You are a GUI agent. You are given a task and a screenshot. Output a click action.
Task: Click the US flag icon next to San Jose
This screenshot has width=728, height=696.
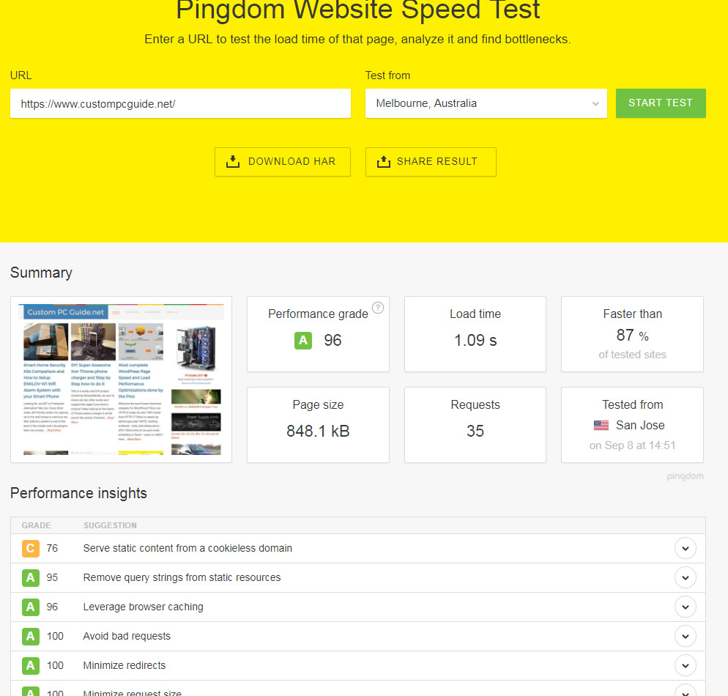(x=601, y=426)
